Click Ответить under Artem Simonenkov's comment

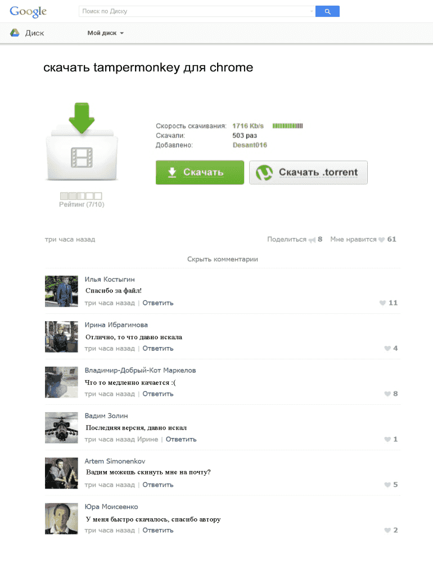(x=158, y=485)
